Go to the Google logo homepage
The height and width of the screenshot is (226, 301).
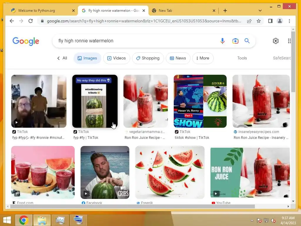(26, 41)
